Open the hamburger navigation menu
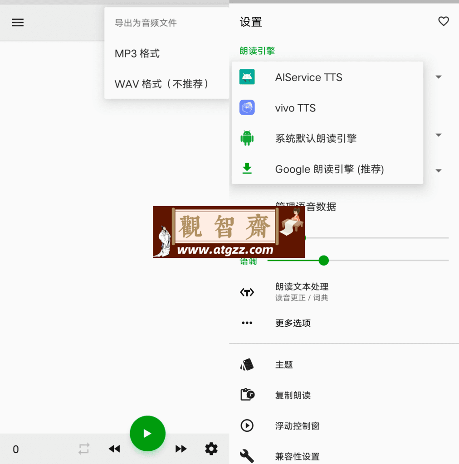This screenshot has width=459, height=464. pos(18,23)
